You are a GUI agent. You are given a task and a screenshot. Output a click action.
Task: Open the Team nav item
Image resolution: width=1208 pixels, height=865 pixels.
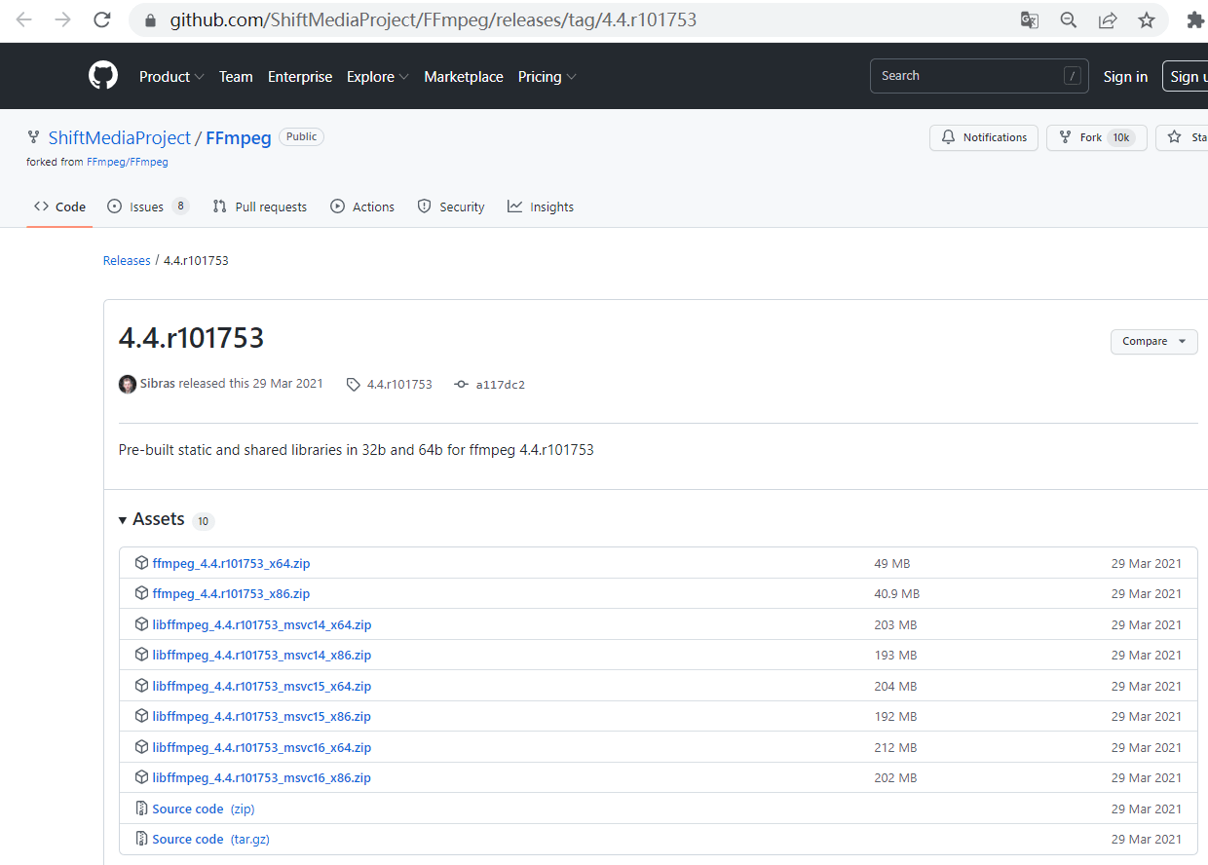236,77
